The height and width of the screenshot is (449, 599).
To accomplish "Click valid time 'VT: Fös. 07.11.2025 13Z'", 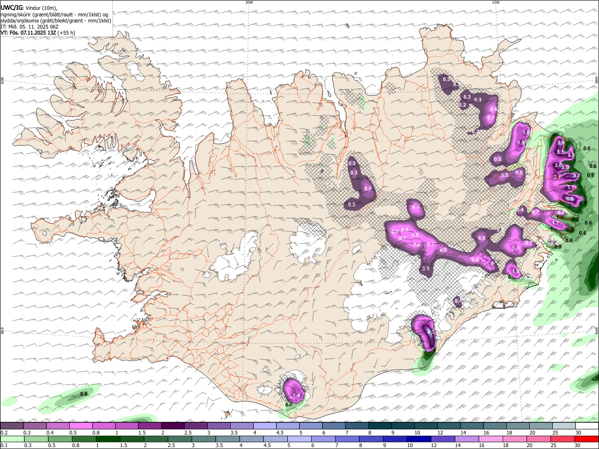I will pyautogui.click(x=28, y=33).
